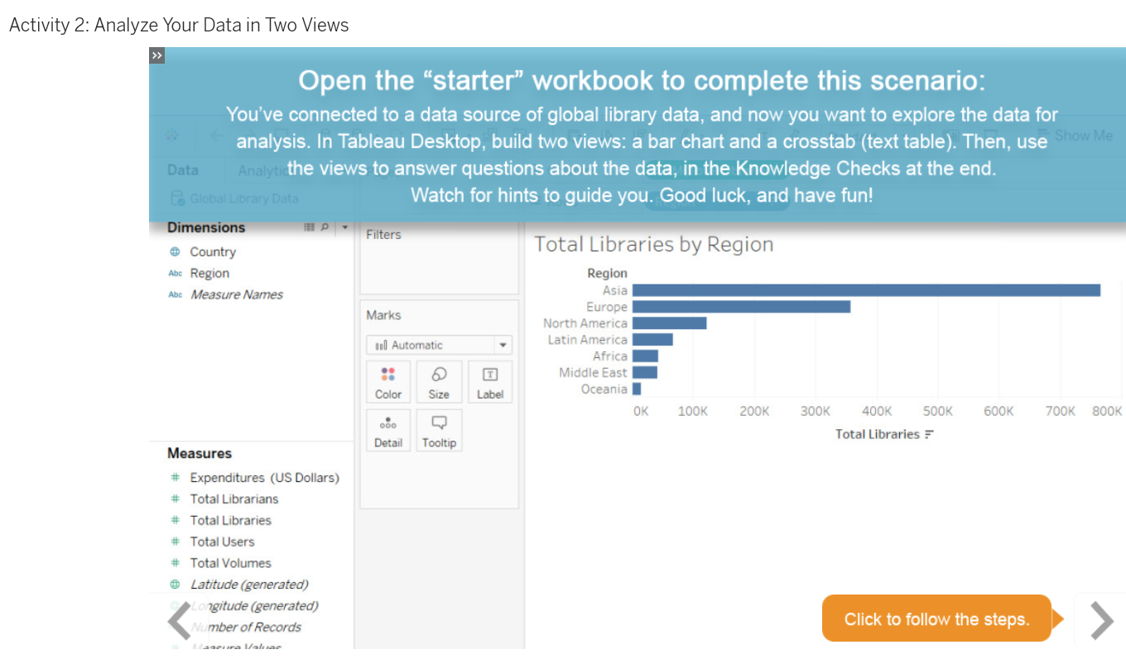Open the Tooltip editor from the Marks card
This screenshot has height=659, width=1126.
tap(439, 430)
